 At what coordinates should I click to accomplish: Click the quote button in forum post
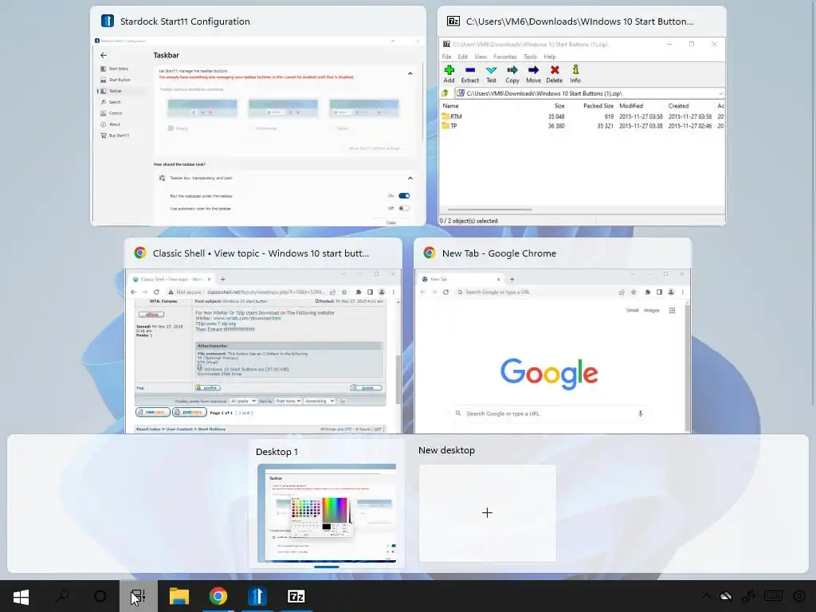tap(366, 388)
